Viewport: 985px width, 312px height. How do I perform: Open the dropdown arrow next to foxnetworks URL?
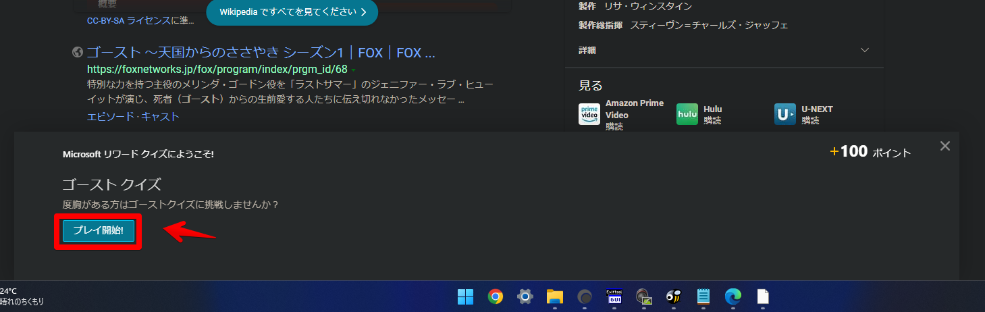(353, 70)
